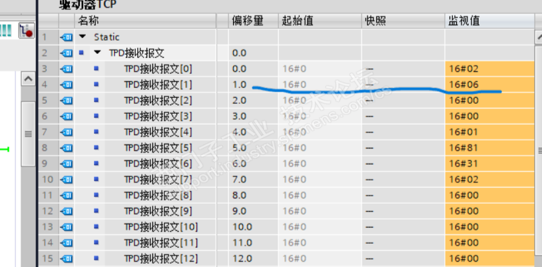The image size is (542, 267).
Task: Select the TPD接收报文[11] row
Action: point(286,243)
